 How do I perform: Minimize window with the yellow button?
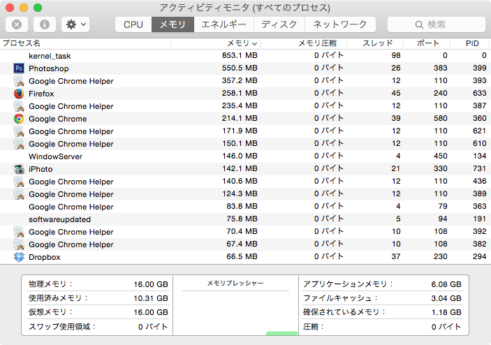click(24, 8)
